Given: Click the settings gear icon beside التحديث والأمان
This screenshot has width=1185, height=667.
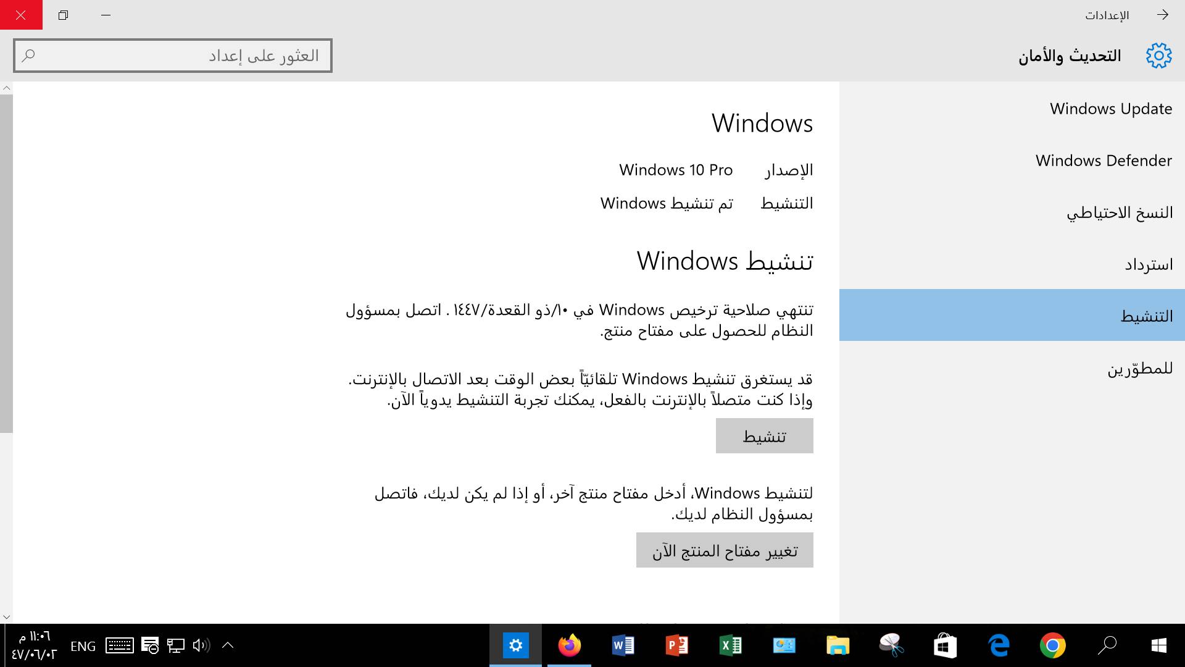Looking at the screenshot, I should point(1158,56).
